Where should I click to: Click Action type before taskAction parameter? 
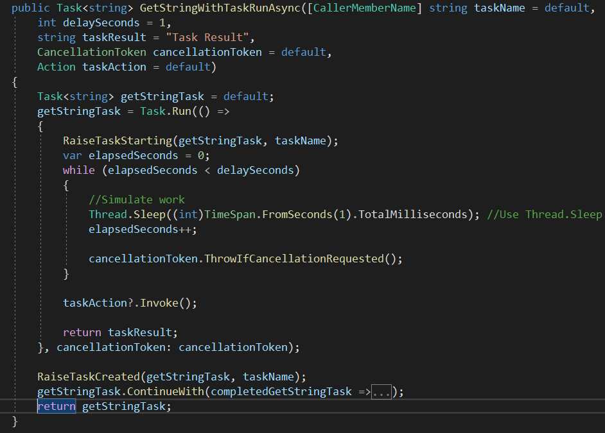click(x=57, y=67)
